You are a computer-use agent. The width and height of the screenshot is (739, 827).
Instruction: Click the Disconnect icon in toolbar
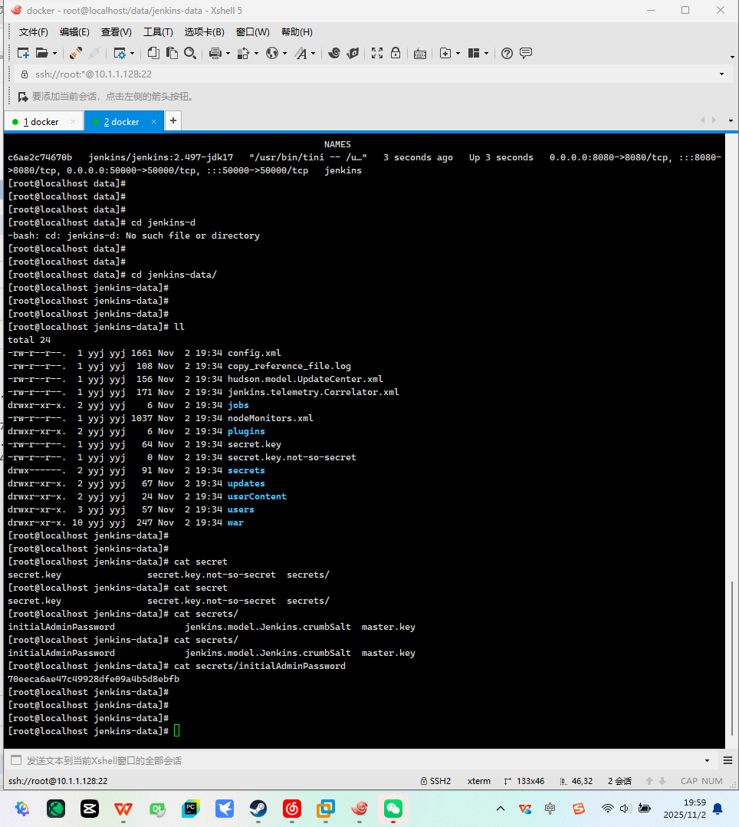pos(94,53)
